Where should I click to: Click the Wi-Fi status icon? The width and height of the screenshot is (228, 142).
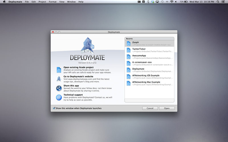172,2
